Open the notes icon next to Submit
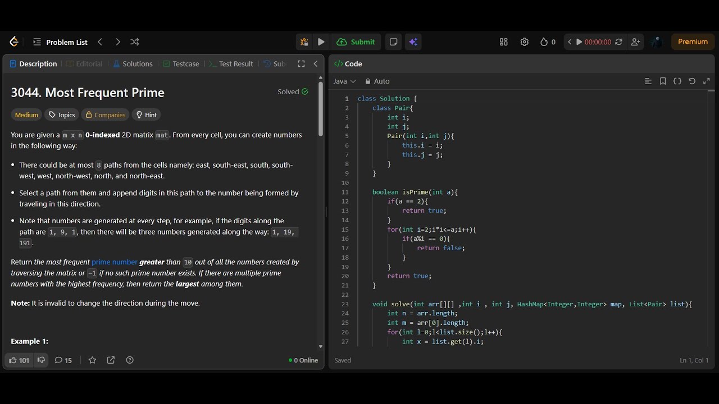 [393, 42]
